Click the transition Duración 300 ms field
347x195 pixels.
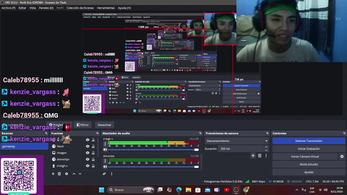[241, 149]
